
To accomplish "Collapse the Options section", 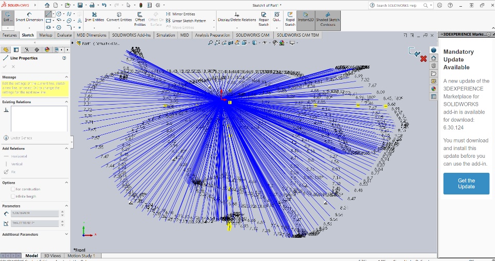I will pos(67,183).
